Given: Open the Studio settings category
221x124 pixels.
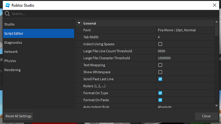Looking at the screenshot, I should tap(38, 24).
